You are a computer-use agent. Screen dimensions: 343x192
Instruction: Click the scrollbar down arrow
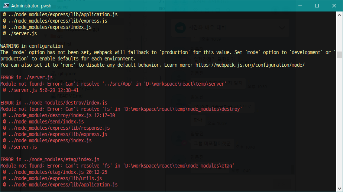click(339, 189)
